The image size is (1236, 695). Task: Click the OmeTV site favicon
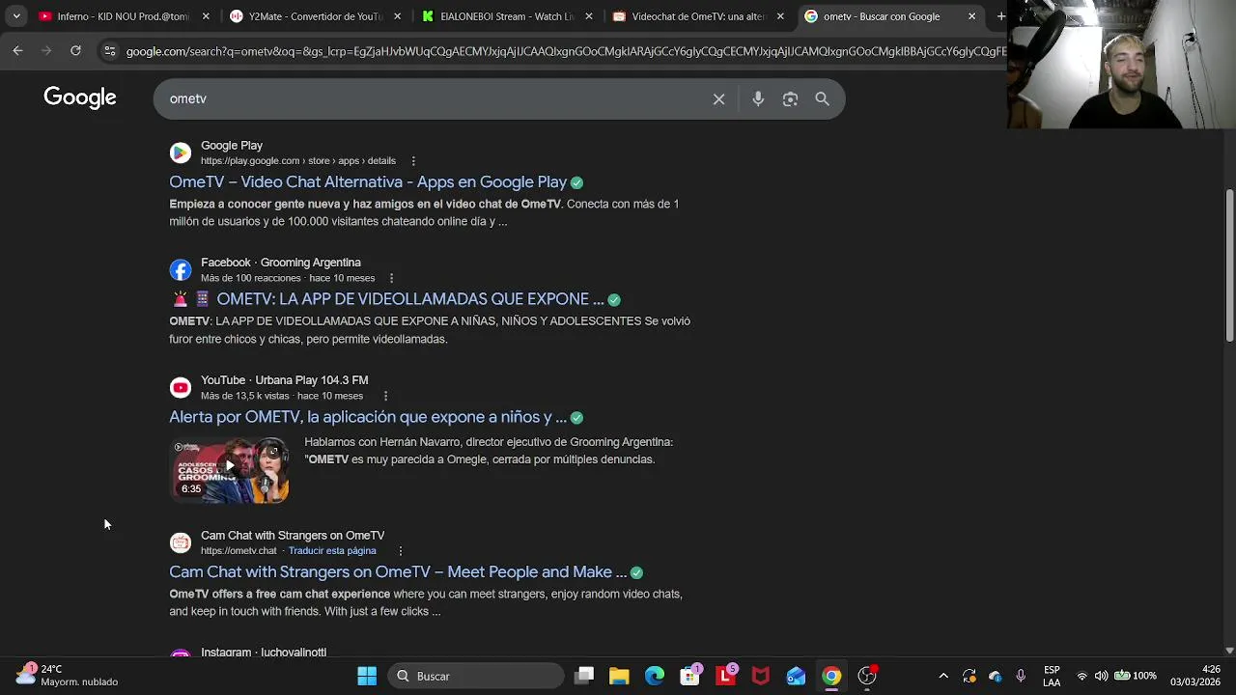181,542
